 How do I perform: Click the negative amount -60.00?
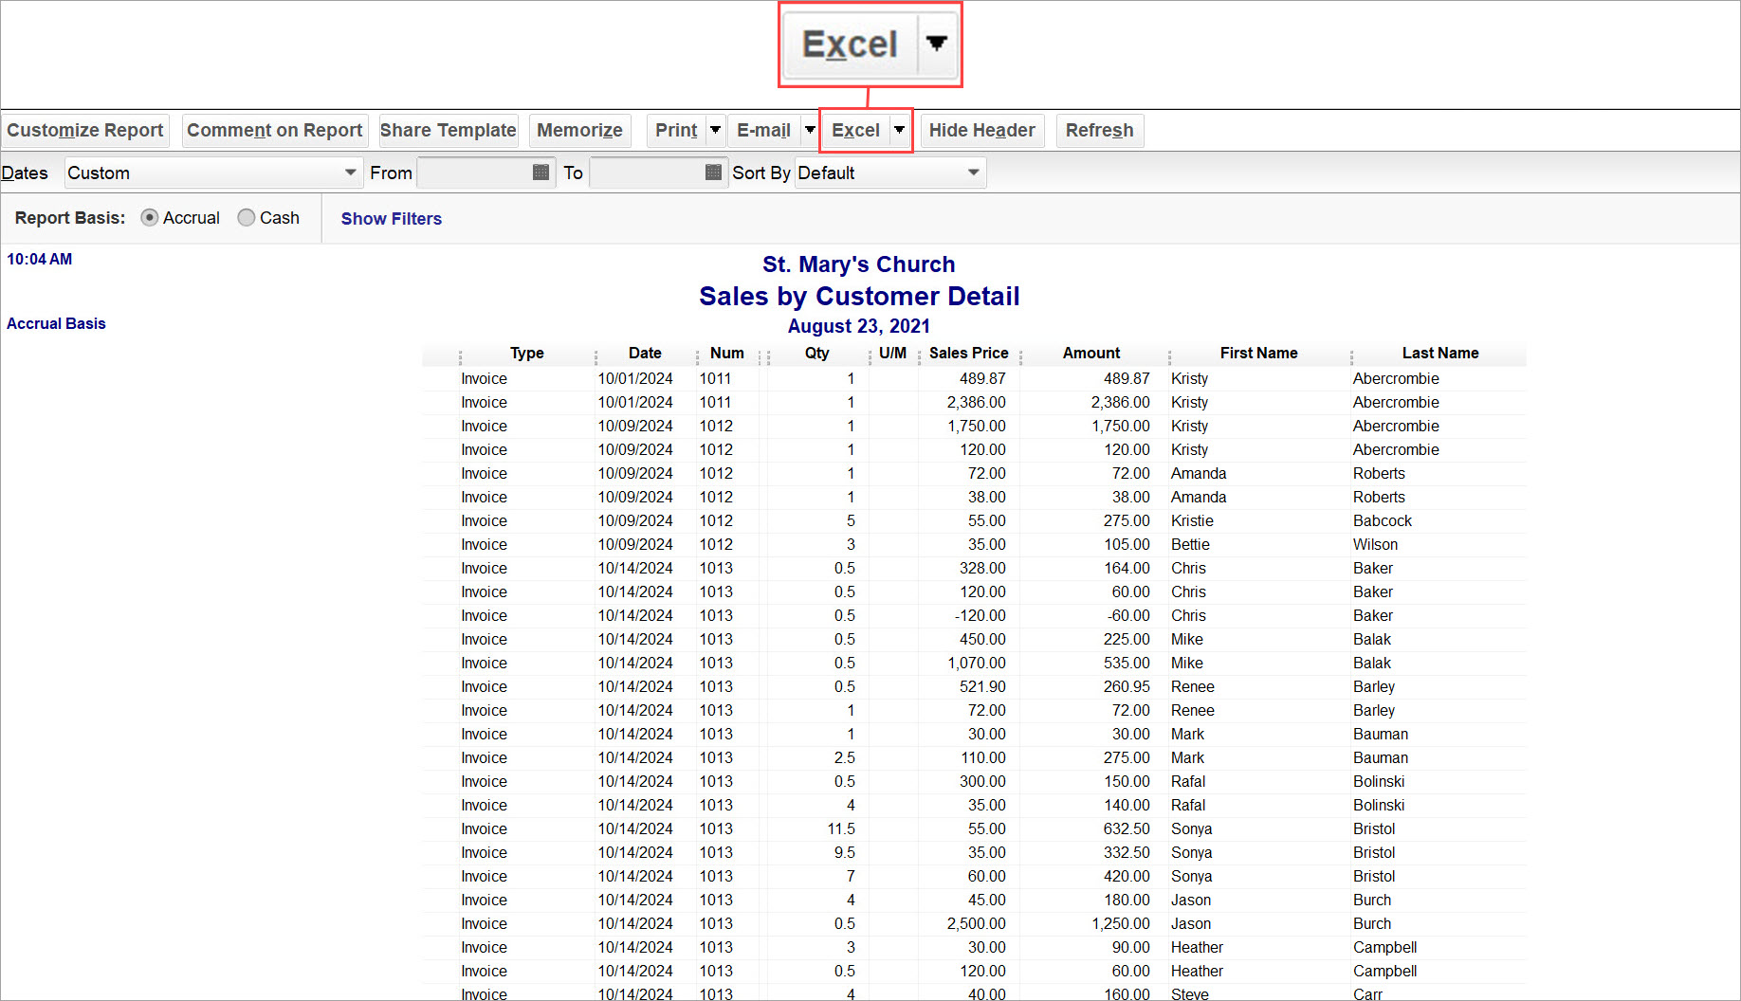[1128, 615]
